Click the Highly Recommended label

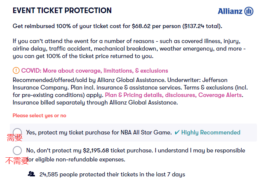pyautogui.click(x=211, y=132)
